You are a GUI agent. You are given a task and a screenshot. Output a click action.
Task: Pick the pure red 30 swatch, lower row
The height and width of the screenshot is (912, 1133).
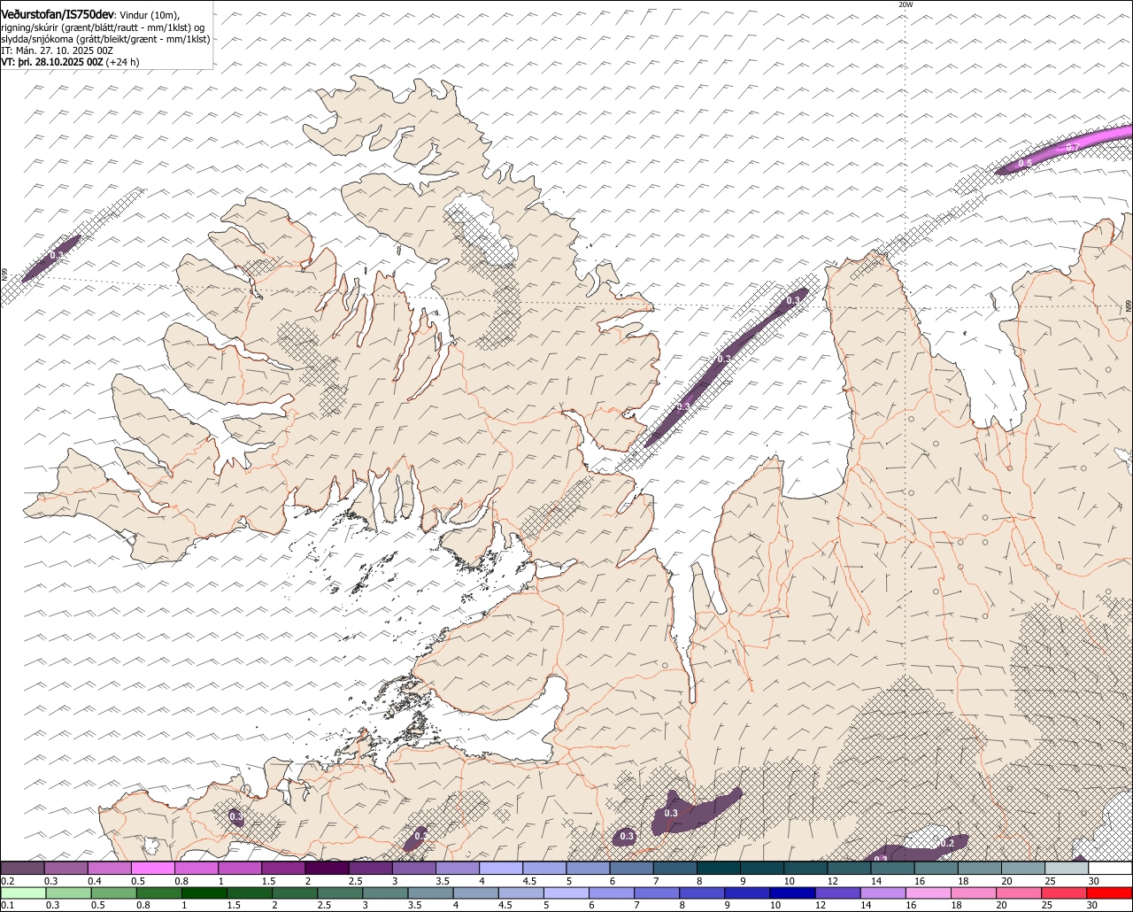[1110, 893]
